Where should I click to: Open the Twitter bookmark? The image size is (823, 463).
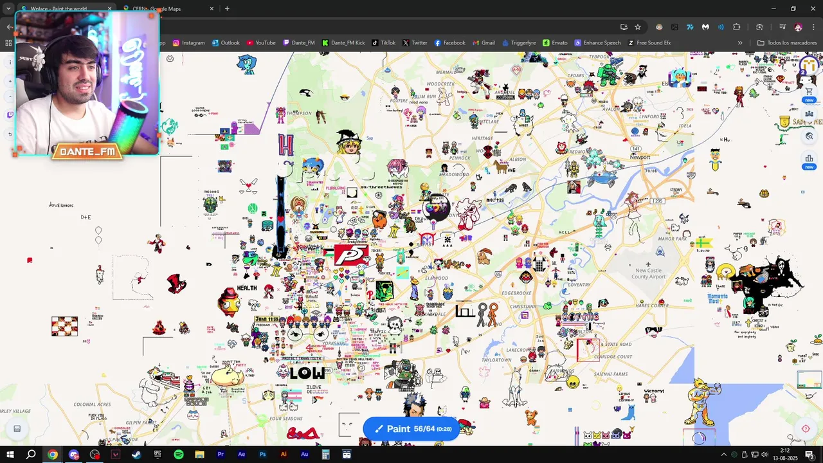[x=415, y=43]
